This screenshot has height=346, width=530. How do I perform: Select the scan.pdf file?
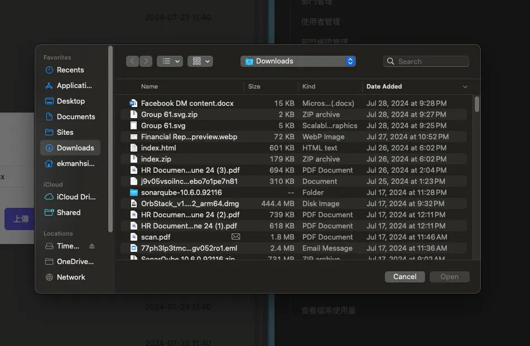(x=156, y=237)
